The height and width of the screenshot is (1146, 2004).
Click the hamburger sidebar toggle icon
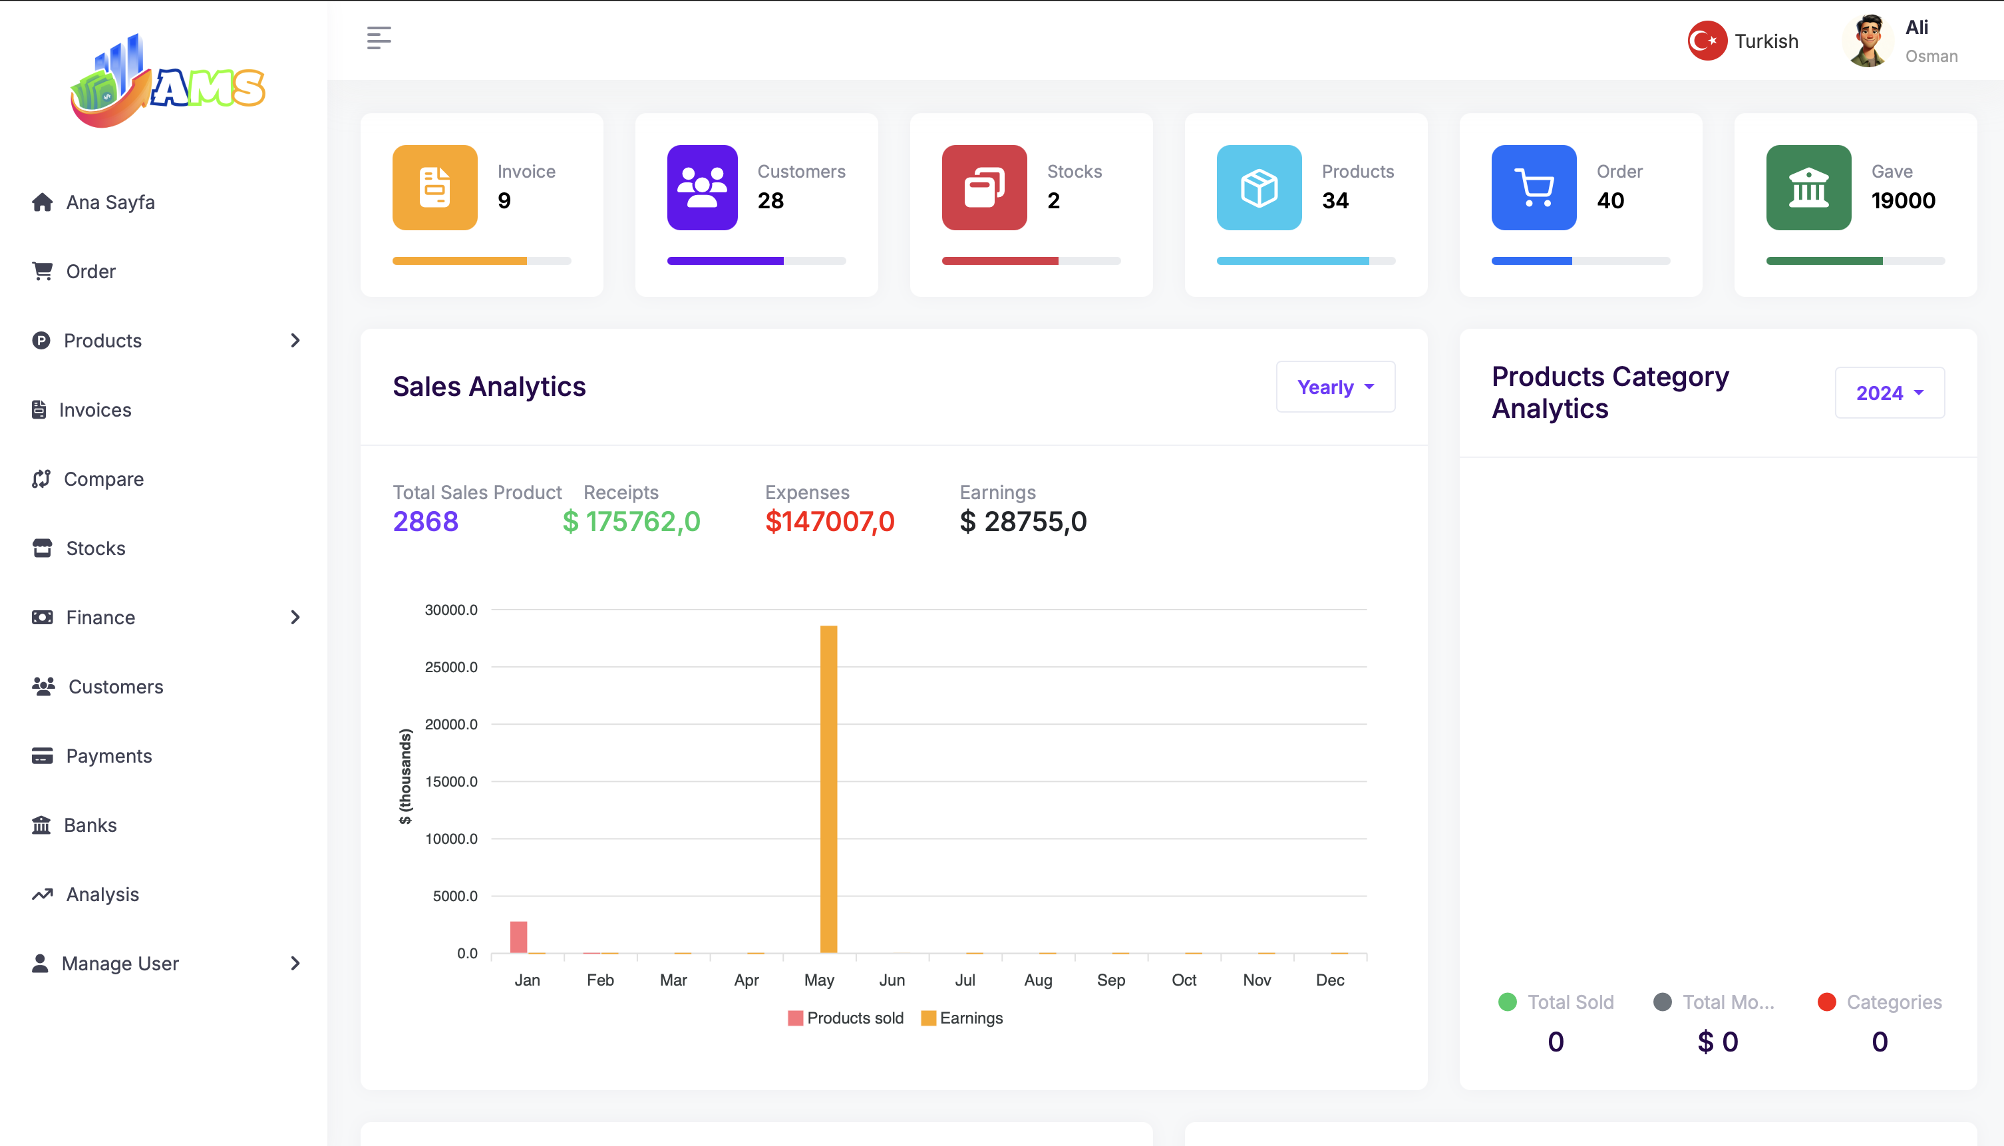pos(379,38)
